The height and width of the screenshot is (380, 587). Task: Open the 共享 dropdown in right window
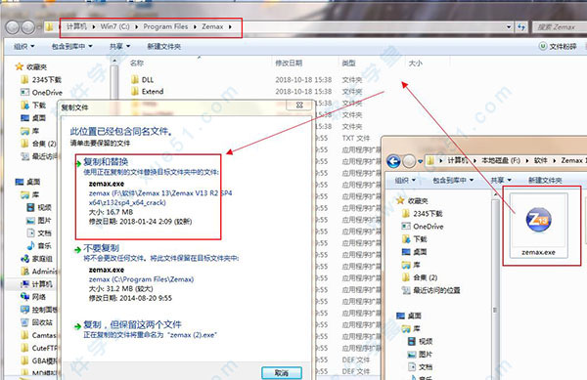(x=501, y=180)
